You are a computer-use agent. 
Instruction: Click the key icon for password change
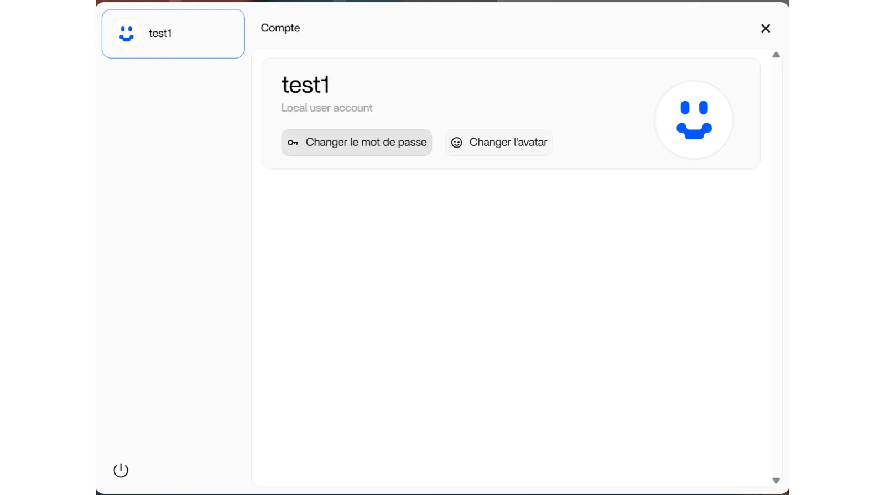tap(293, 143)
